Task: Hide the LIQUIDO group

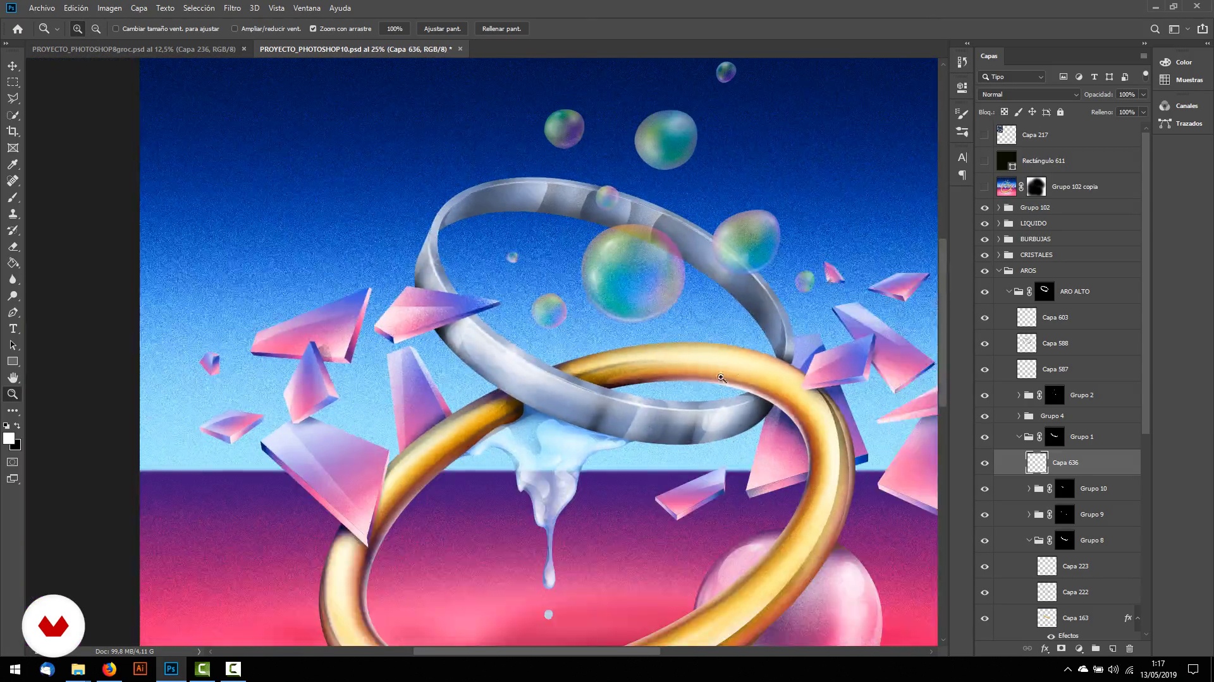Action: pyautogui.click(x=984, y=224)
